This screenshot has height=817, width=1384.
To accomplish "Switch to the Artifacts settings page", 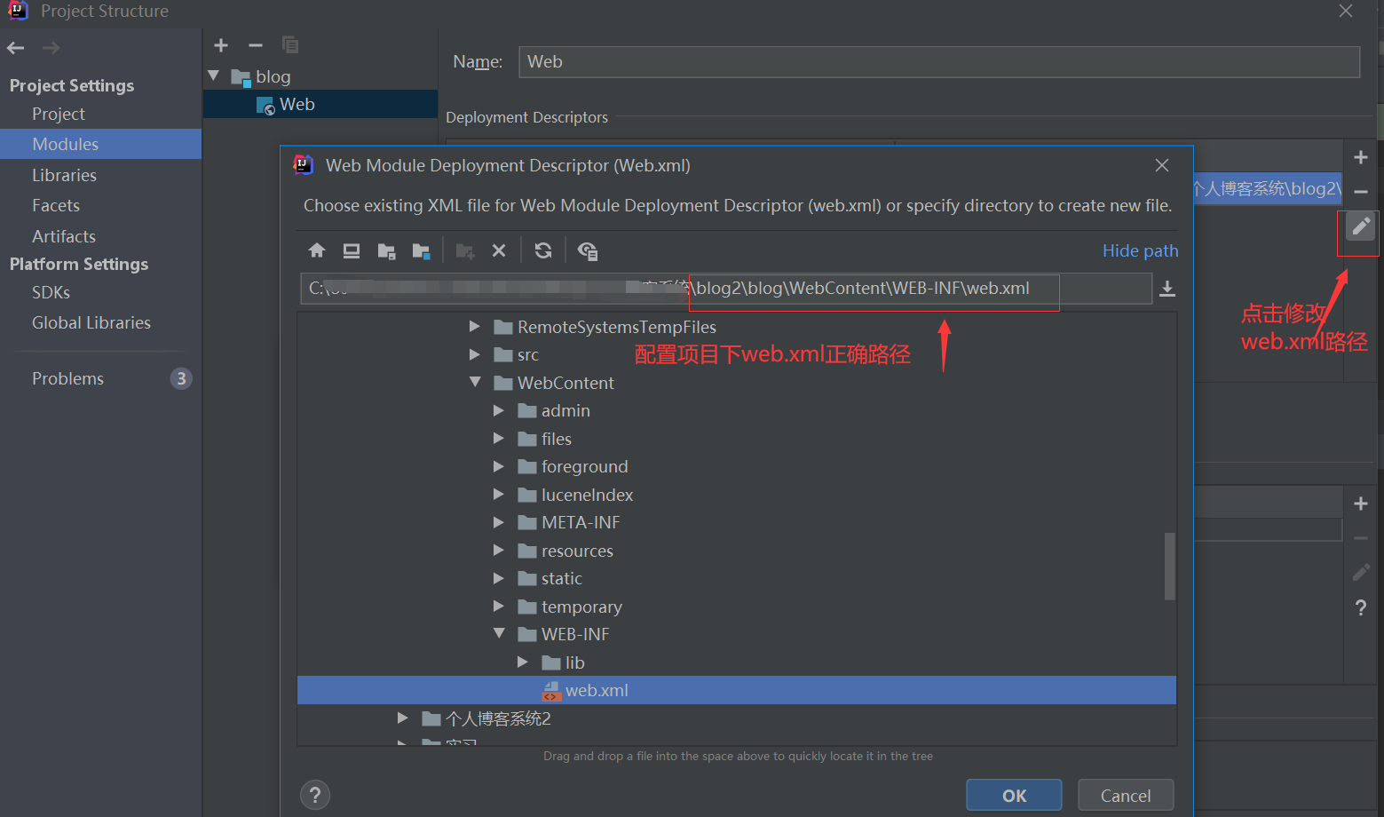I will click(63, 236).
